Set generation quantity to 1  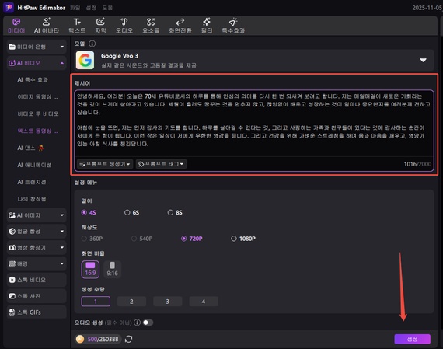[96, 302]
